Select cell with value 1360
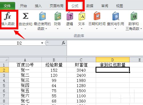The image size is (143, 105). (x=81, y=101)
